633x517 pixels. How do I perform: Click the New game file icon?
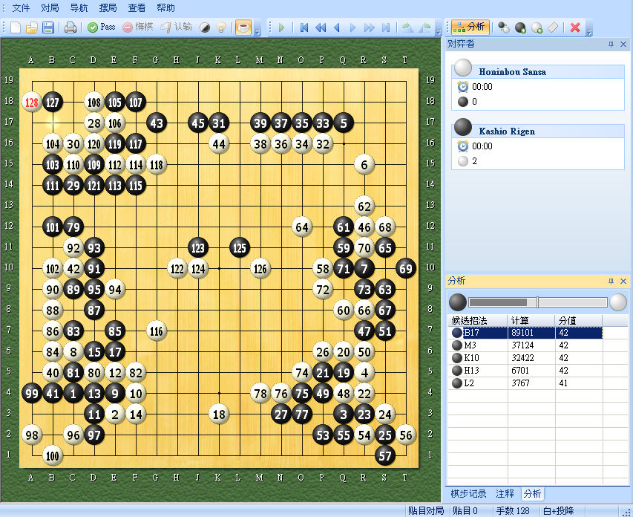tap(16, 27)
